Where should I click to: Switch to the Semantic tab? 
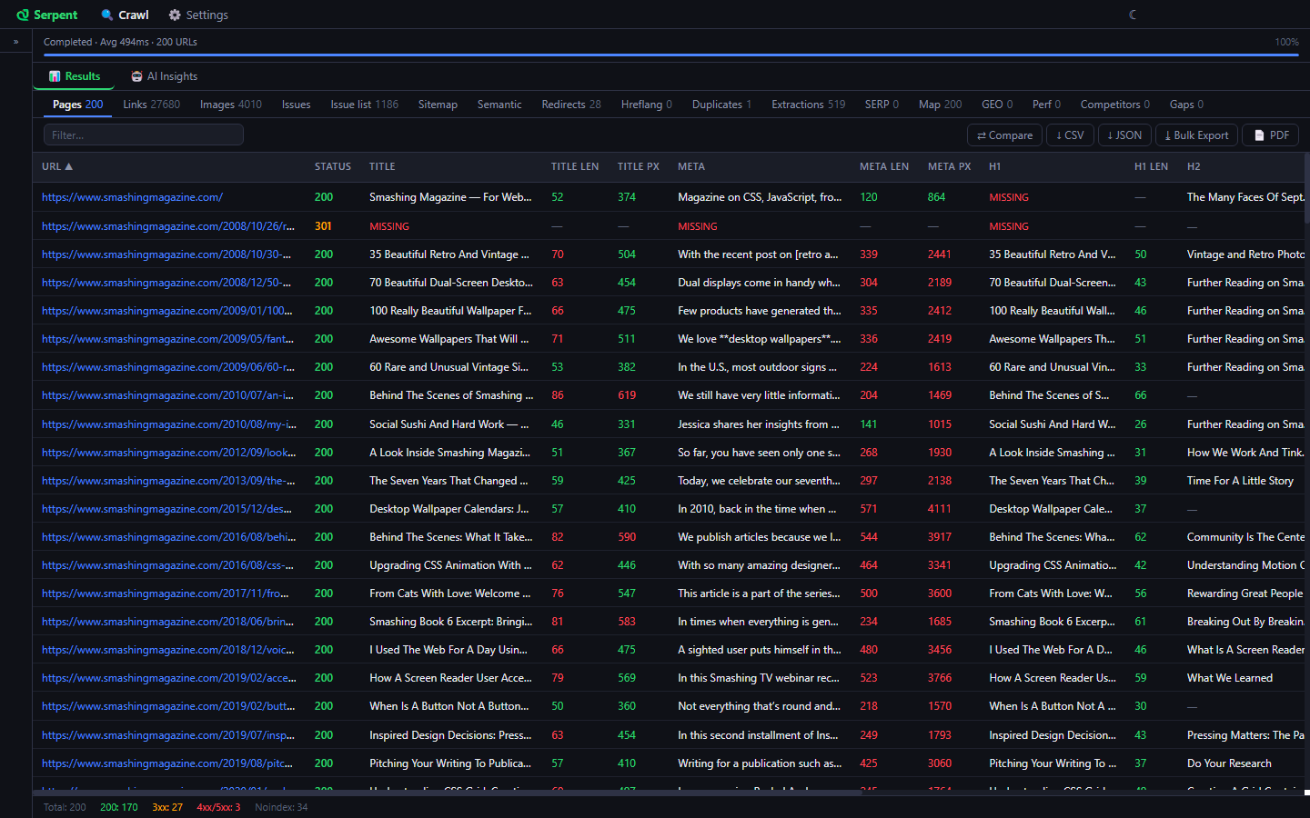(499, 105)
